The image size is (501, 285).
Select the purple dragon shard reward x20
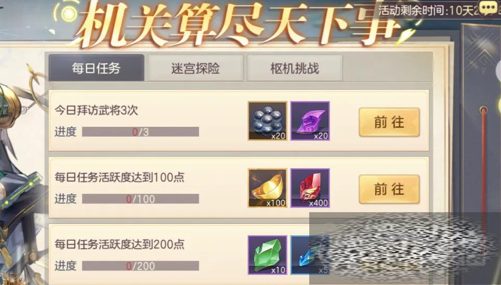tap(310, 121)
